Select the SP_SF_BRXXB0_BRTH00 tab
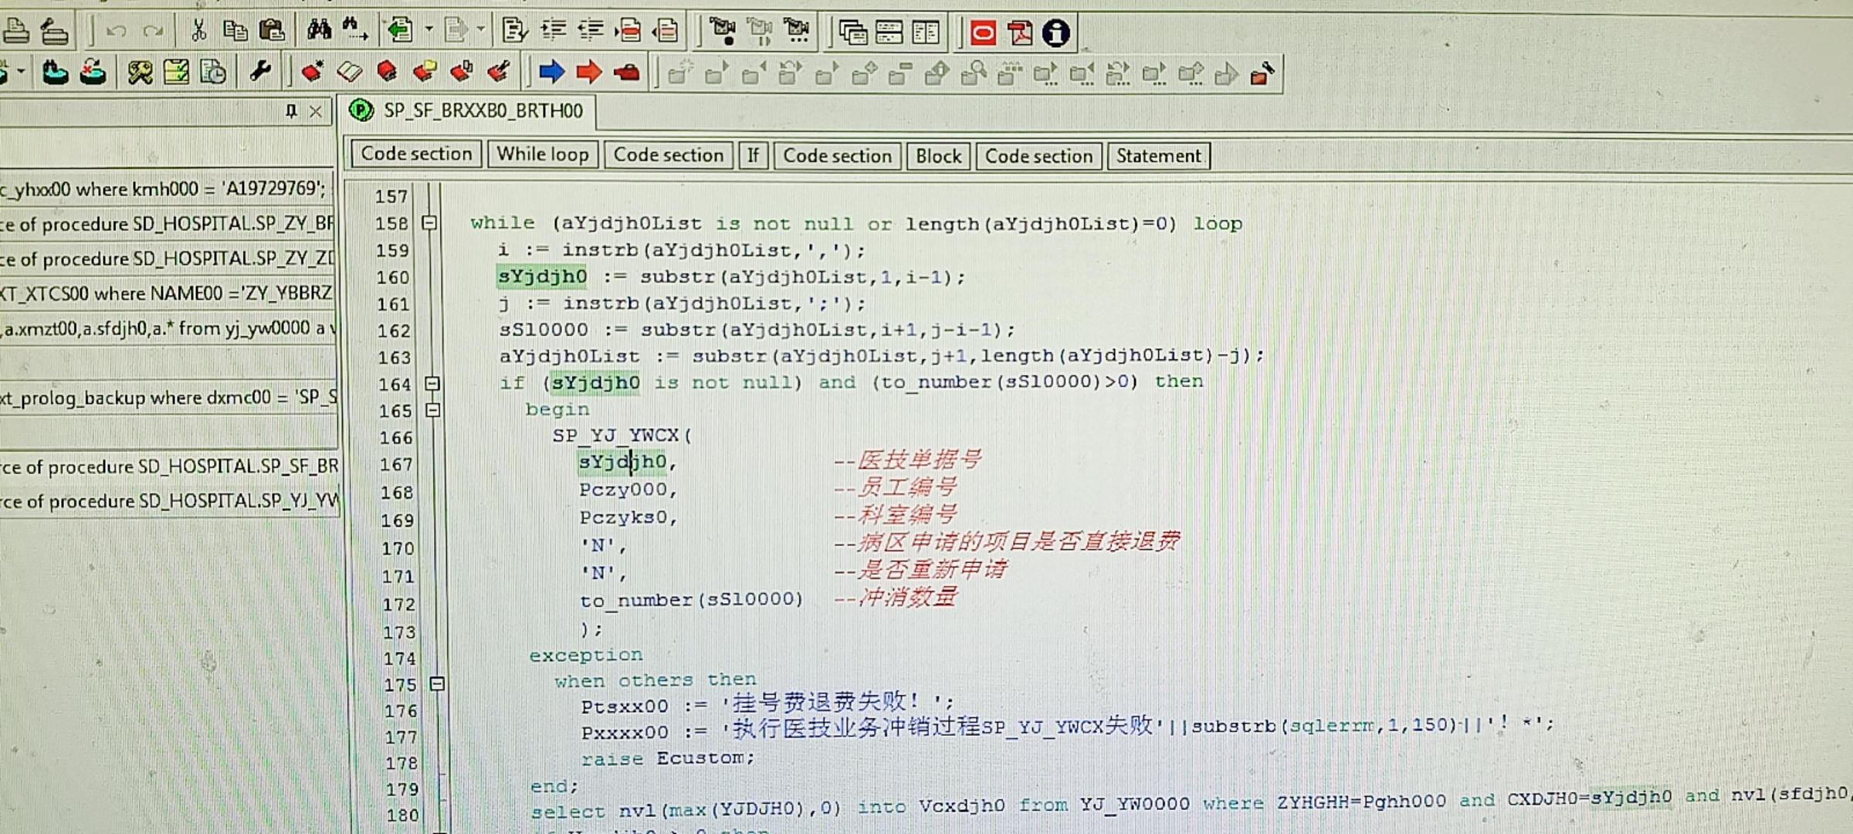 click(x=483, y=111)
